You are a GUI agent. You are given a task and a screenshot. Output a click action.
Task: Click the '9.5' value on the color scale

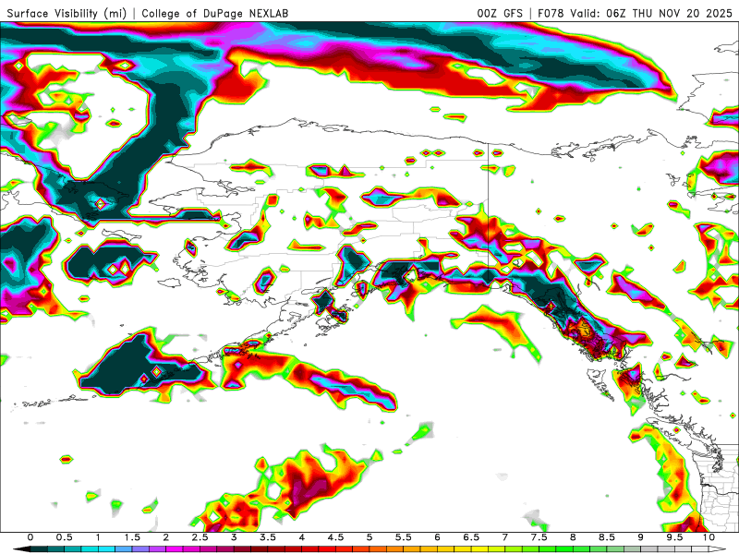(675, 537)
